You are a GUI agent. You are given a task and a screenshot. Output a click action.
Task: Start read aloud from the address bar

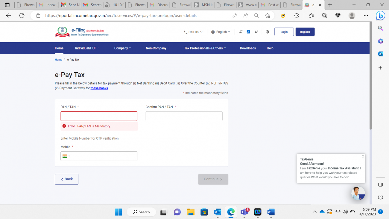point(245,15)
